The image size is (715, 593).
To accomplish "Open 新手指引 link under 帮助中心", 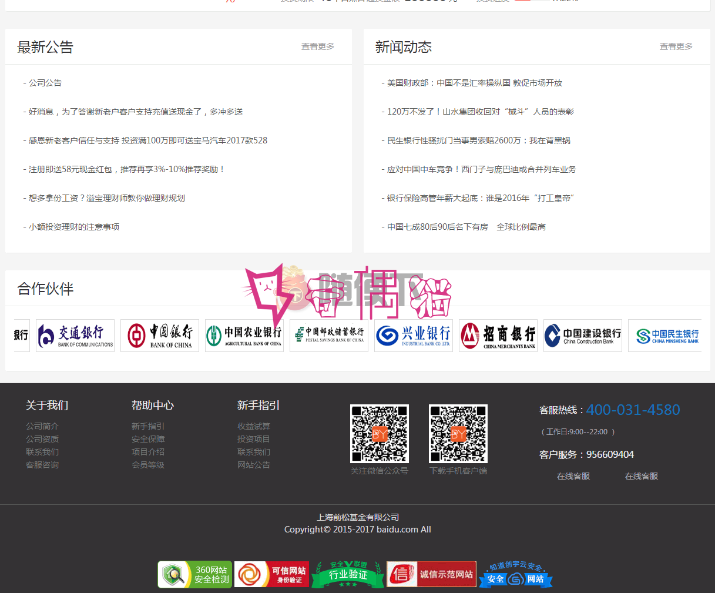I will [148, 426].
